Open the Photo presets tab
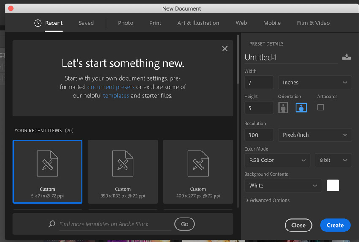Image resolution: width=359 pixels, height=242 pixels. pyautogui.click(x=125, y=23)
